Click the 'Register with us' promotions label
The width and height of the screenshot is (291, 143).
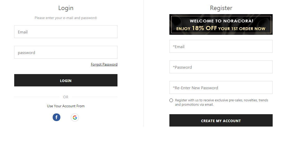[x=221, y=102]
